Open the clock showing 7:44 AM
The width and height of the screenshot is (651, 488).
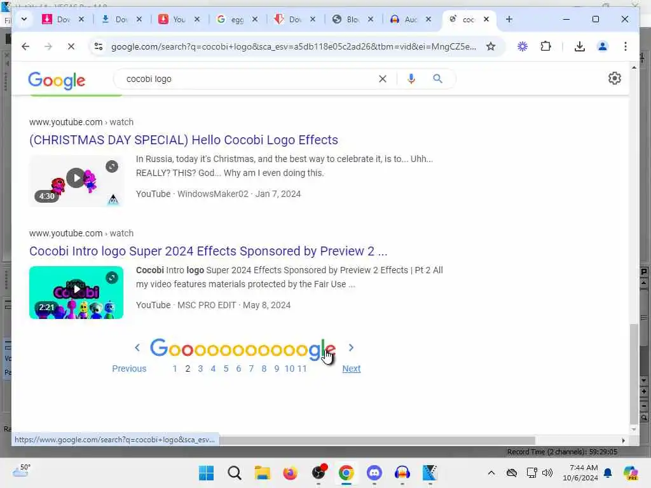580,473
